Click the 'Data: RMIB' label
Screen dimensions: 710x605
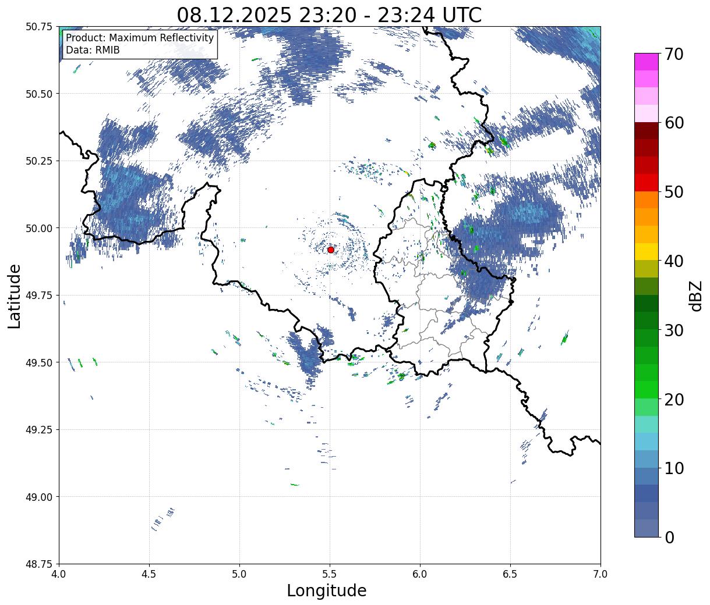coord(93,50)
